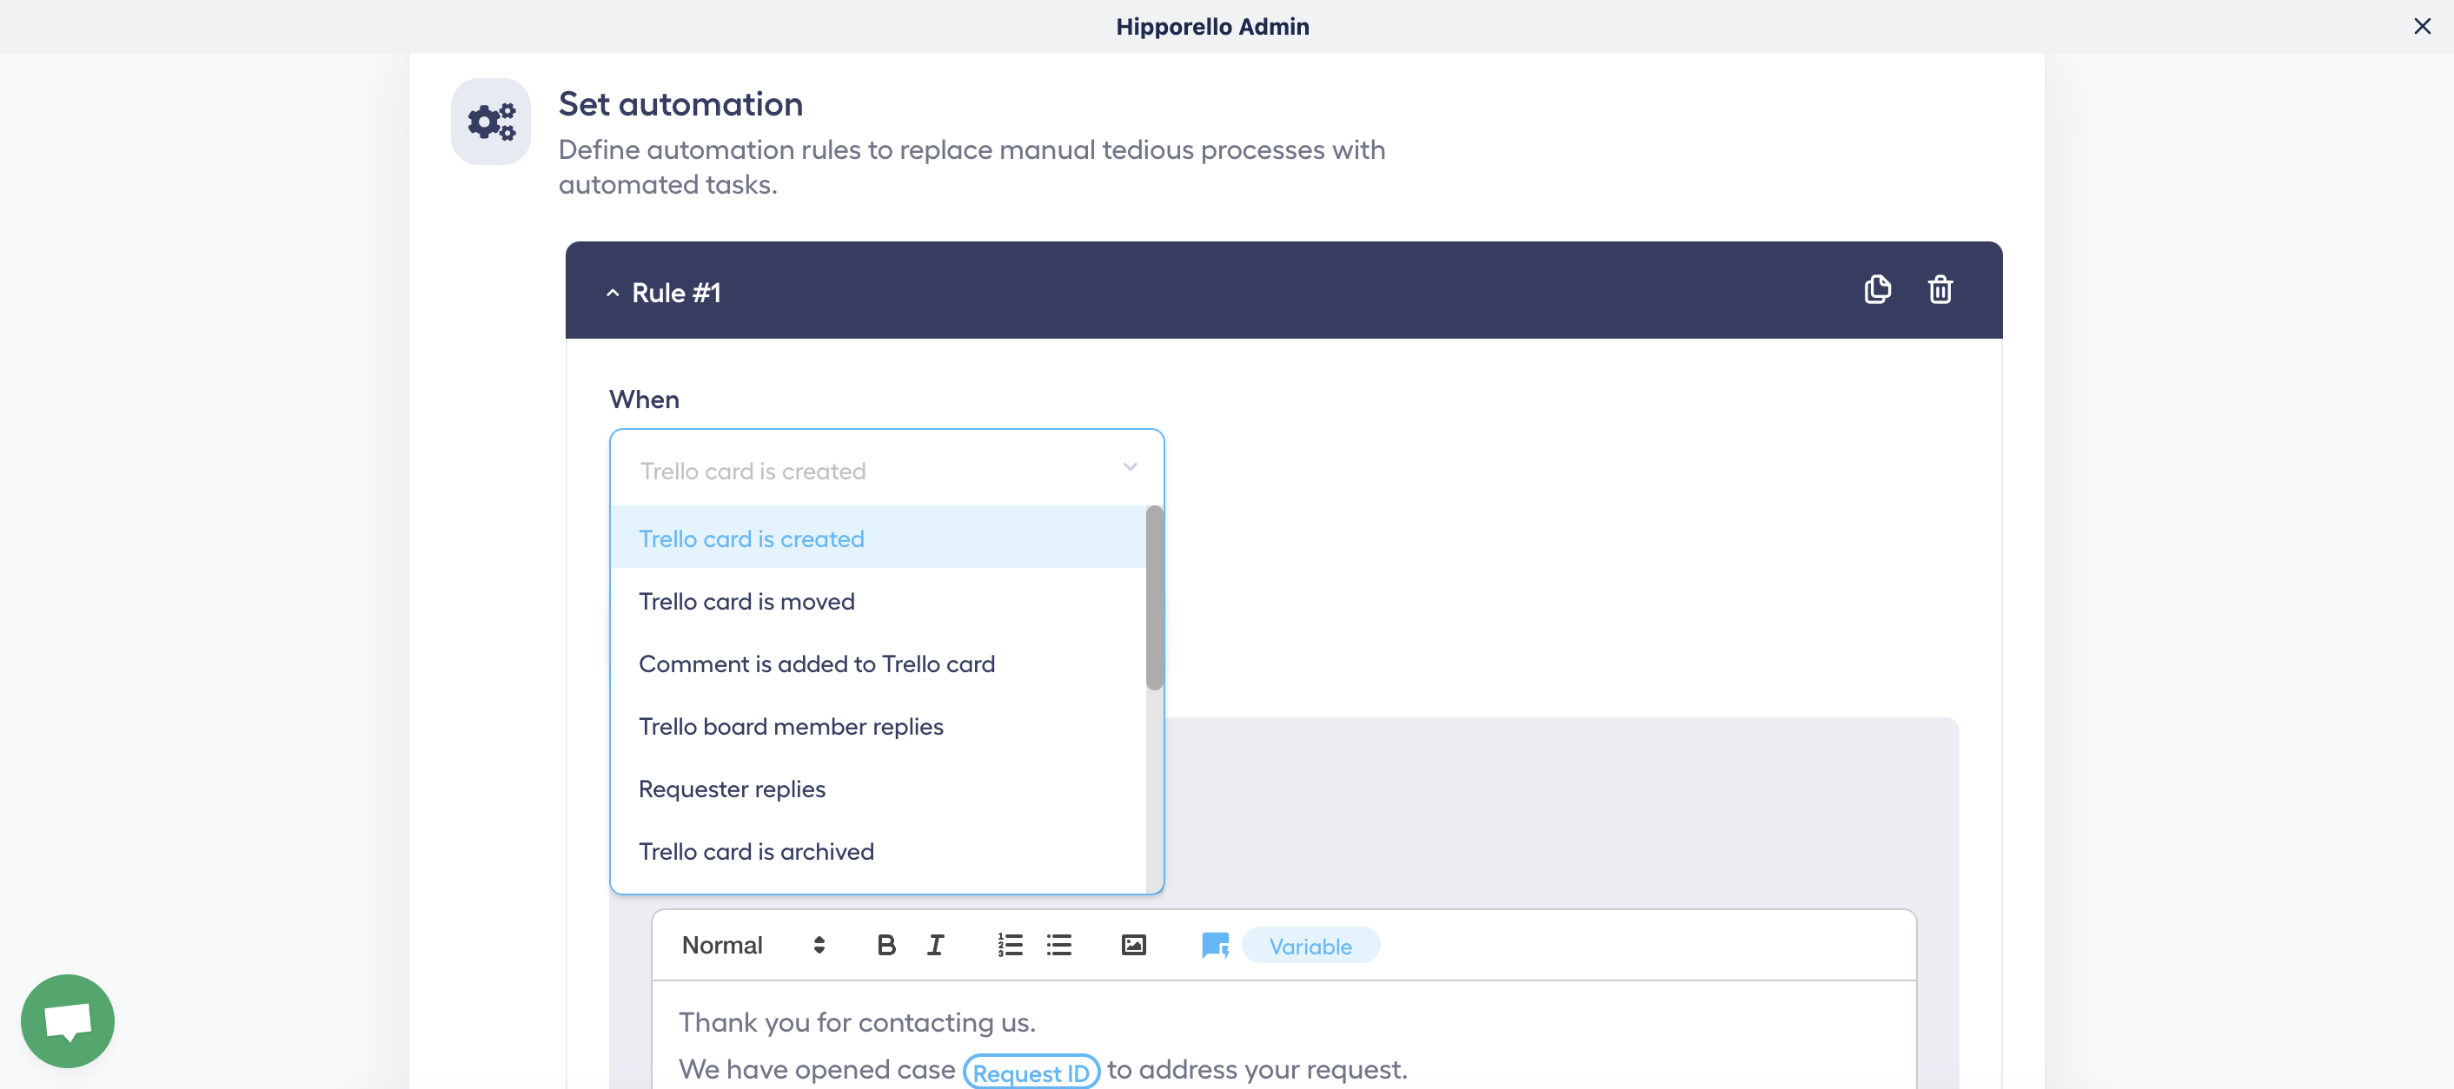The image size is (2454, 1089).
Task: Collapse Rule #1 with chevron
Action: 613,294
